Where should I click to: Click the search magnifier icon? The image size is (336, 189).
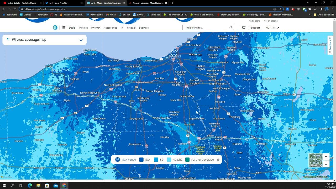pos(231,28)
